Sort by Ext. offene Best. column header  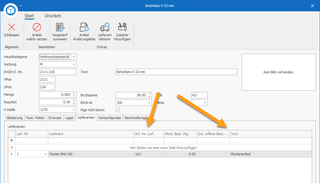tap(213, 134)
